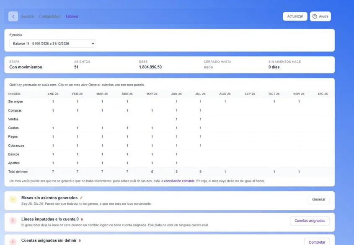
Task: Click the MAR 26 column header
Action: [x=102, y=94]
